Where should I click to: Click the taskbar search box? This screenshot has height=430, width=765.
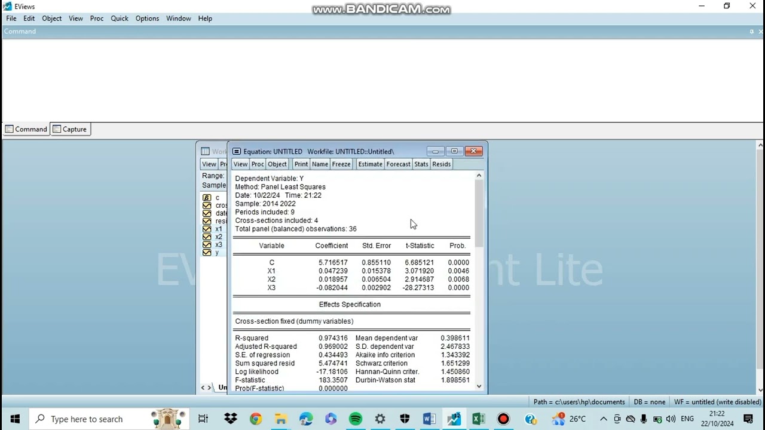pos(109,419)
